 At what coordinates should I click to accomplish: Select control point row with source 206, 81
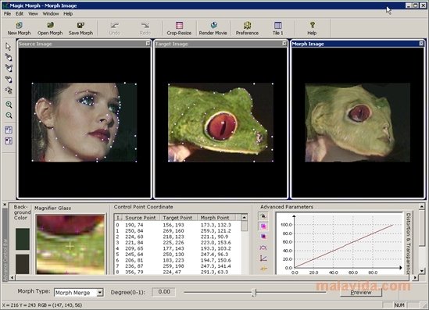click(177, 260)
